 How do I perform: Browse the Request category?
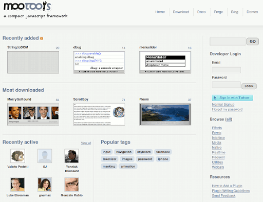coord(218,157)
